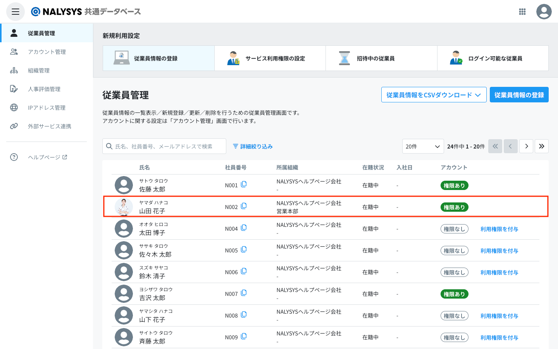
Task: Open the apps grid launcher
Action: (x=522, y=12)
